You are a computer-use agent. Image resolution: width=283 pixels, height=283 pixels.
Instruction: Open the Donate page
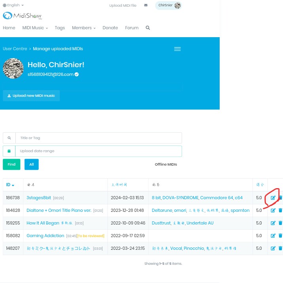click(110, 28)
